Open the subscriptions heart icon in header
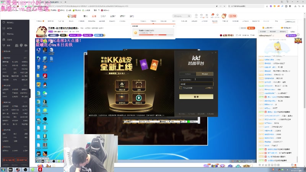Screen dimensions: 306x172 coord(202,16)
